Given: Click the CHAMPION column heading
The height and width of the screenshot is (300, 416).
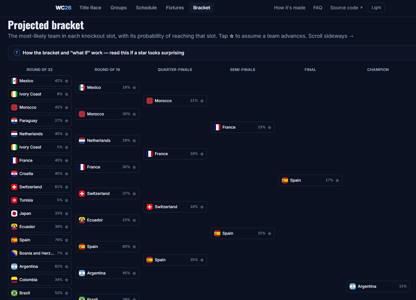Looking at the screenshot, I should (378, 70).
